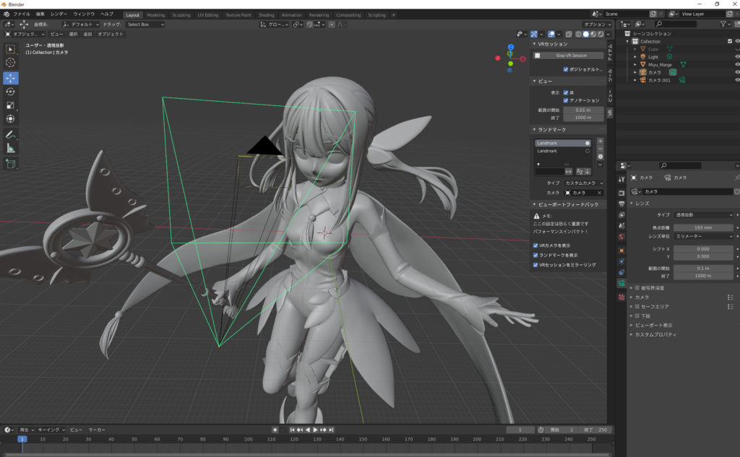Image resolution: width=740 pixels, height=457 pixels.
Task: Click the Stop VR Session button
Action: click(x=570, y=56)
